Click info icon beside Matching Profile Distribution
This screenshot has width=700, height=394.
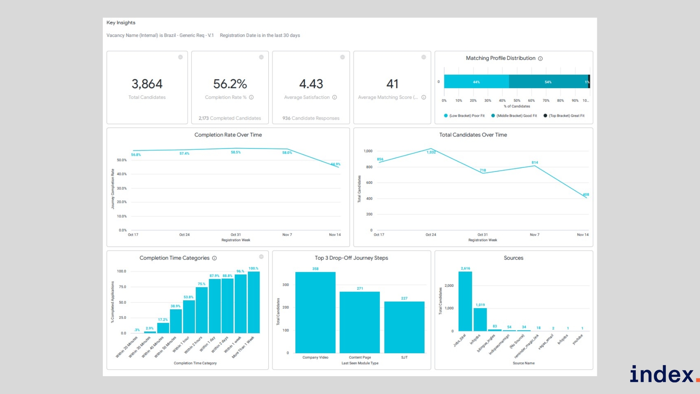(x=540, y=58)
